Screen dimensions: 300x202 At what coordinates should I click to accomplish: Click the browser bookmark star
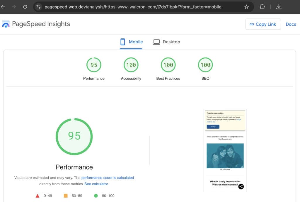click(246, 6)
